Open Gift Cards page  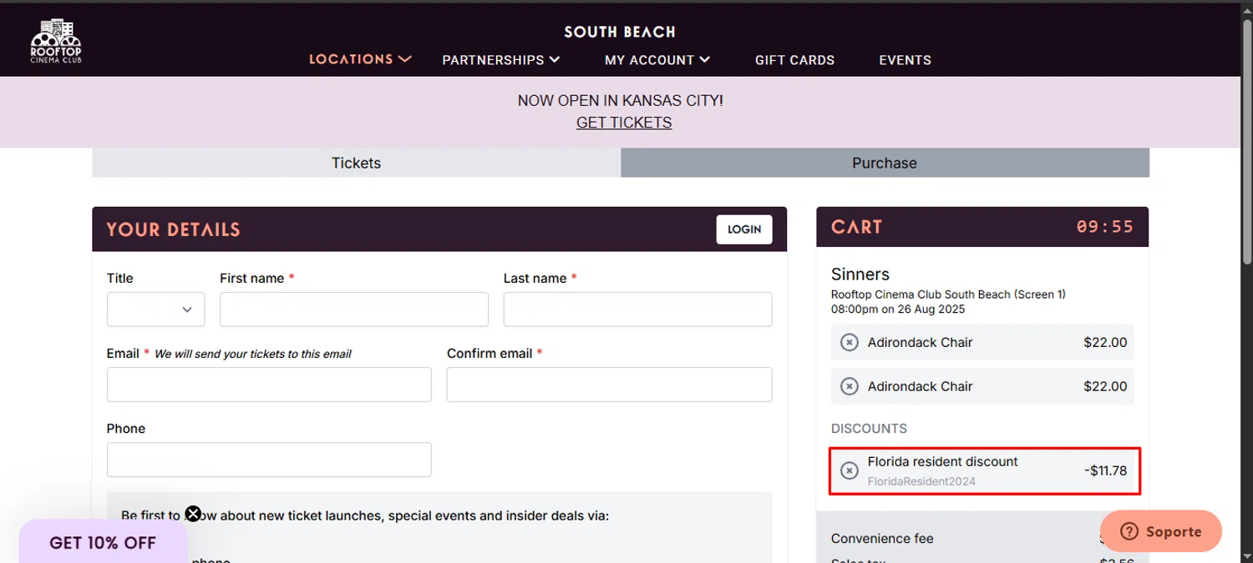tap(794, 60)
